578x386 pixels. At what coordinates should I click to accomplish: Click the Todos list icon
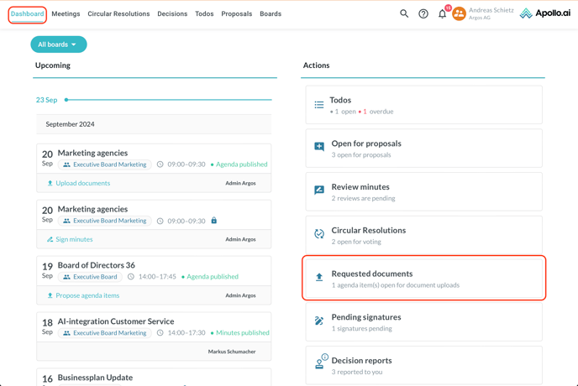[319, 105]
